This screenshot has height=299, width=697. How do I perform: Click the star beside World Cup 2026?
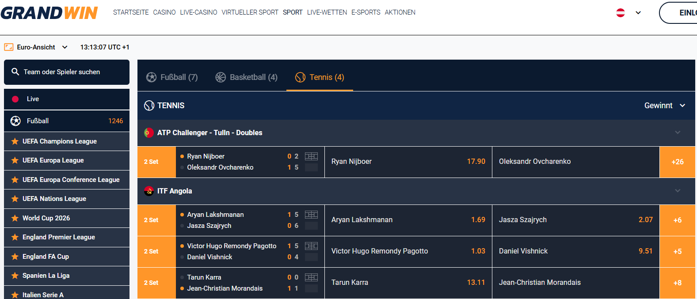15,218
